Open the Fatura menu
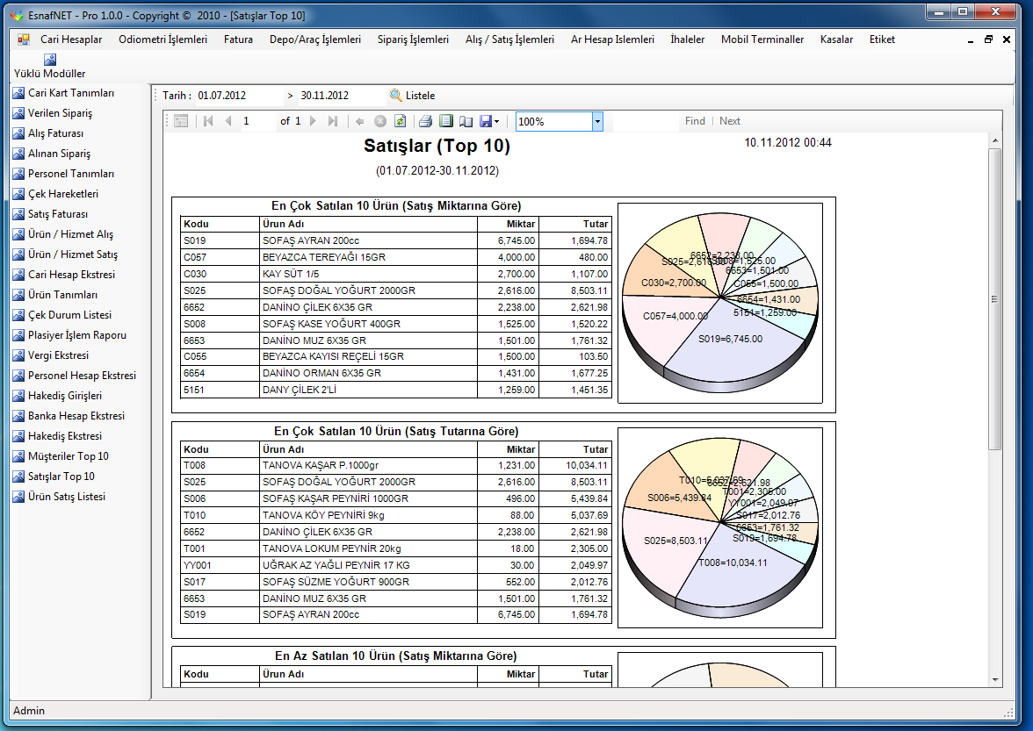The image size is (1033, 731). pos(239,39)
